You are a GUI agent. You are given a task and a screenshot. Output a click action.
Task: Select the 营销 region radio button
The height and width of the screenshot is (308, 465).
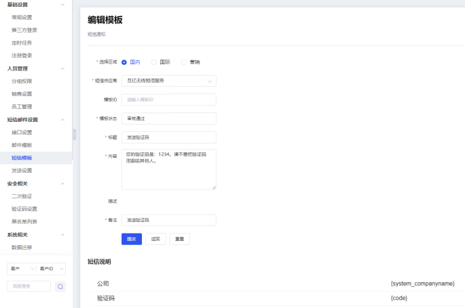pyautogui.click(x=184, y=62)
